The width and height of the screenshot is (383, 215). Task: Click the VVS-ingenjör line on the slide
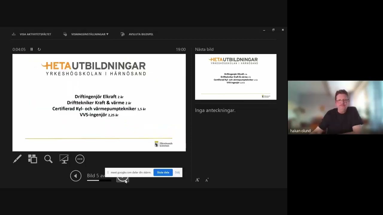pyautogui.click(x=99, y=115)
